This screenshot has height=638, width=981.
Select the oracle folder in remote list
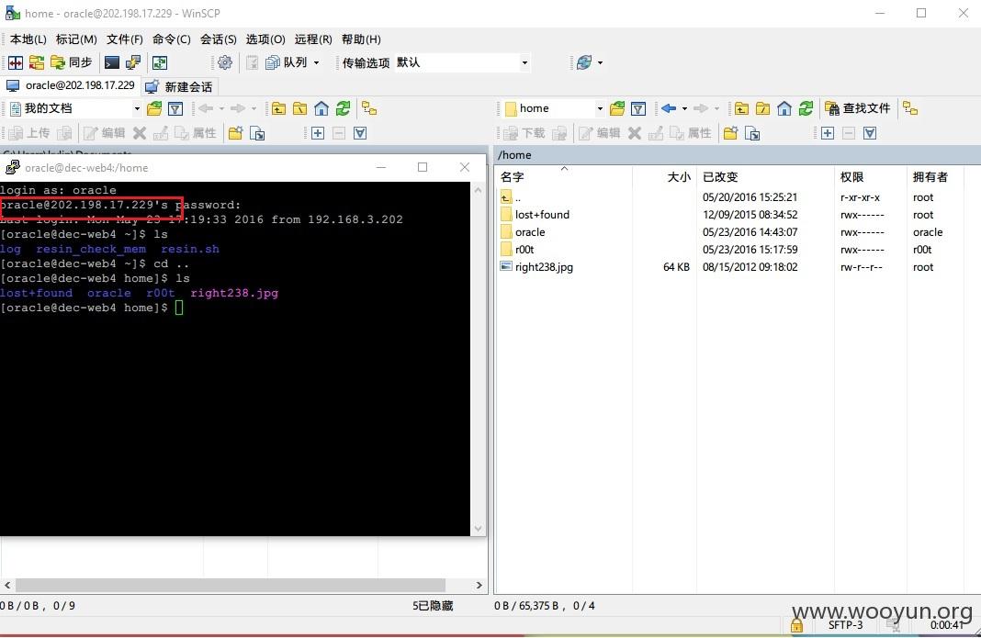pyautogui.click(x=530, y=232)
